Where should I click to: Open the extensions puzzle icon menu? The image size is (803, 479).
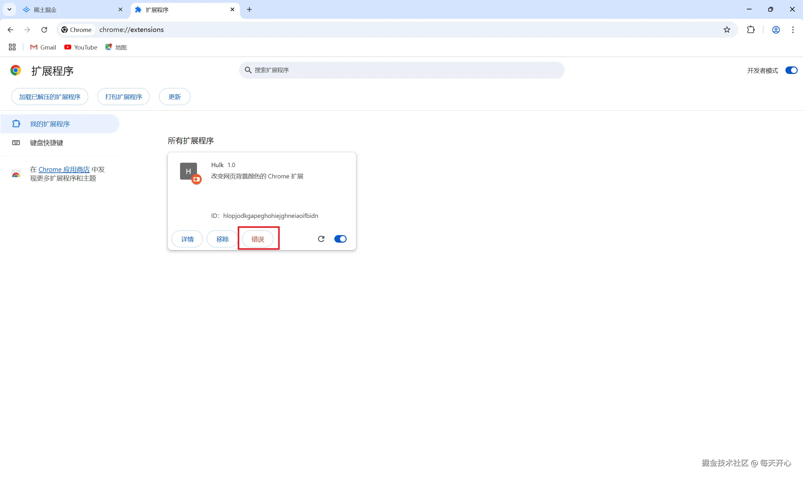(x=751, y=30)
